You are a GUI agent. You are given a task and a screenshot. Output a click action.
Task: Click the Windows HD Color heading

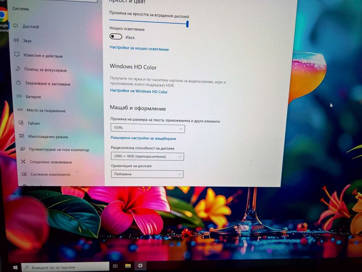click(133, 67)
